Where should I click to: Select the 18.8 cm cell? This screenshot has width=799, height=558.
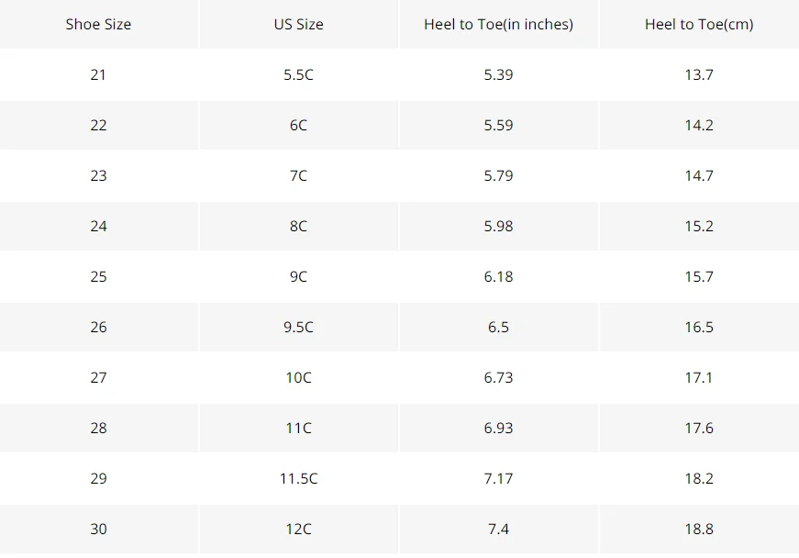click(699, 529)
